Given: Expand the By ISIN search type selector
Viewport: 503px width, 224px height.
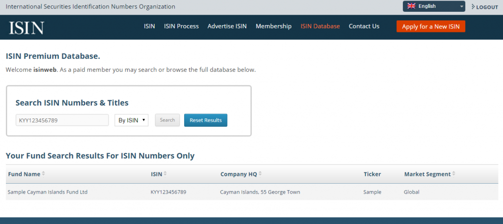Looking at the screenshot, I should pos(132,120).
